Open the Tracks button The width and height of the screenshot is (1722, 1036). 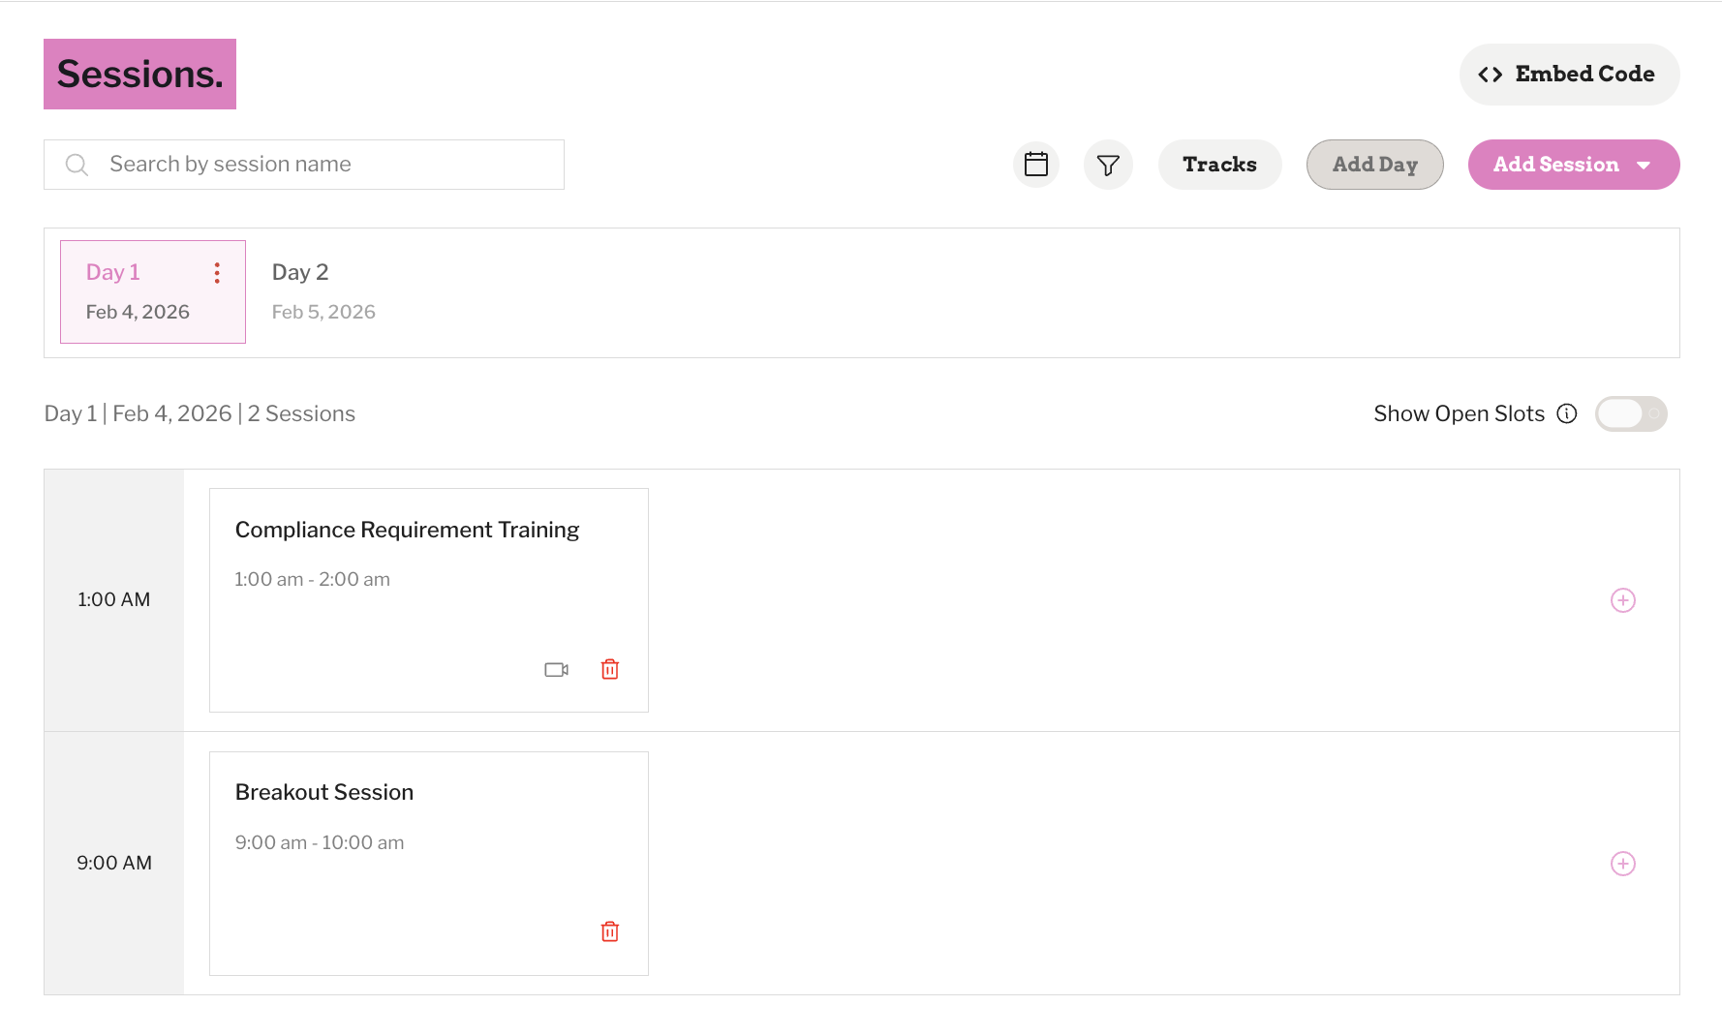pyautogui.click(x=1219, y=165)
